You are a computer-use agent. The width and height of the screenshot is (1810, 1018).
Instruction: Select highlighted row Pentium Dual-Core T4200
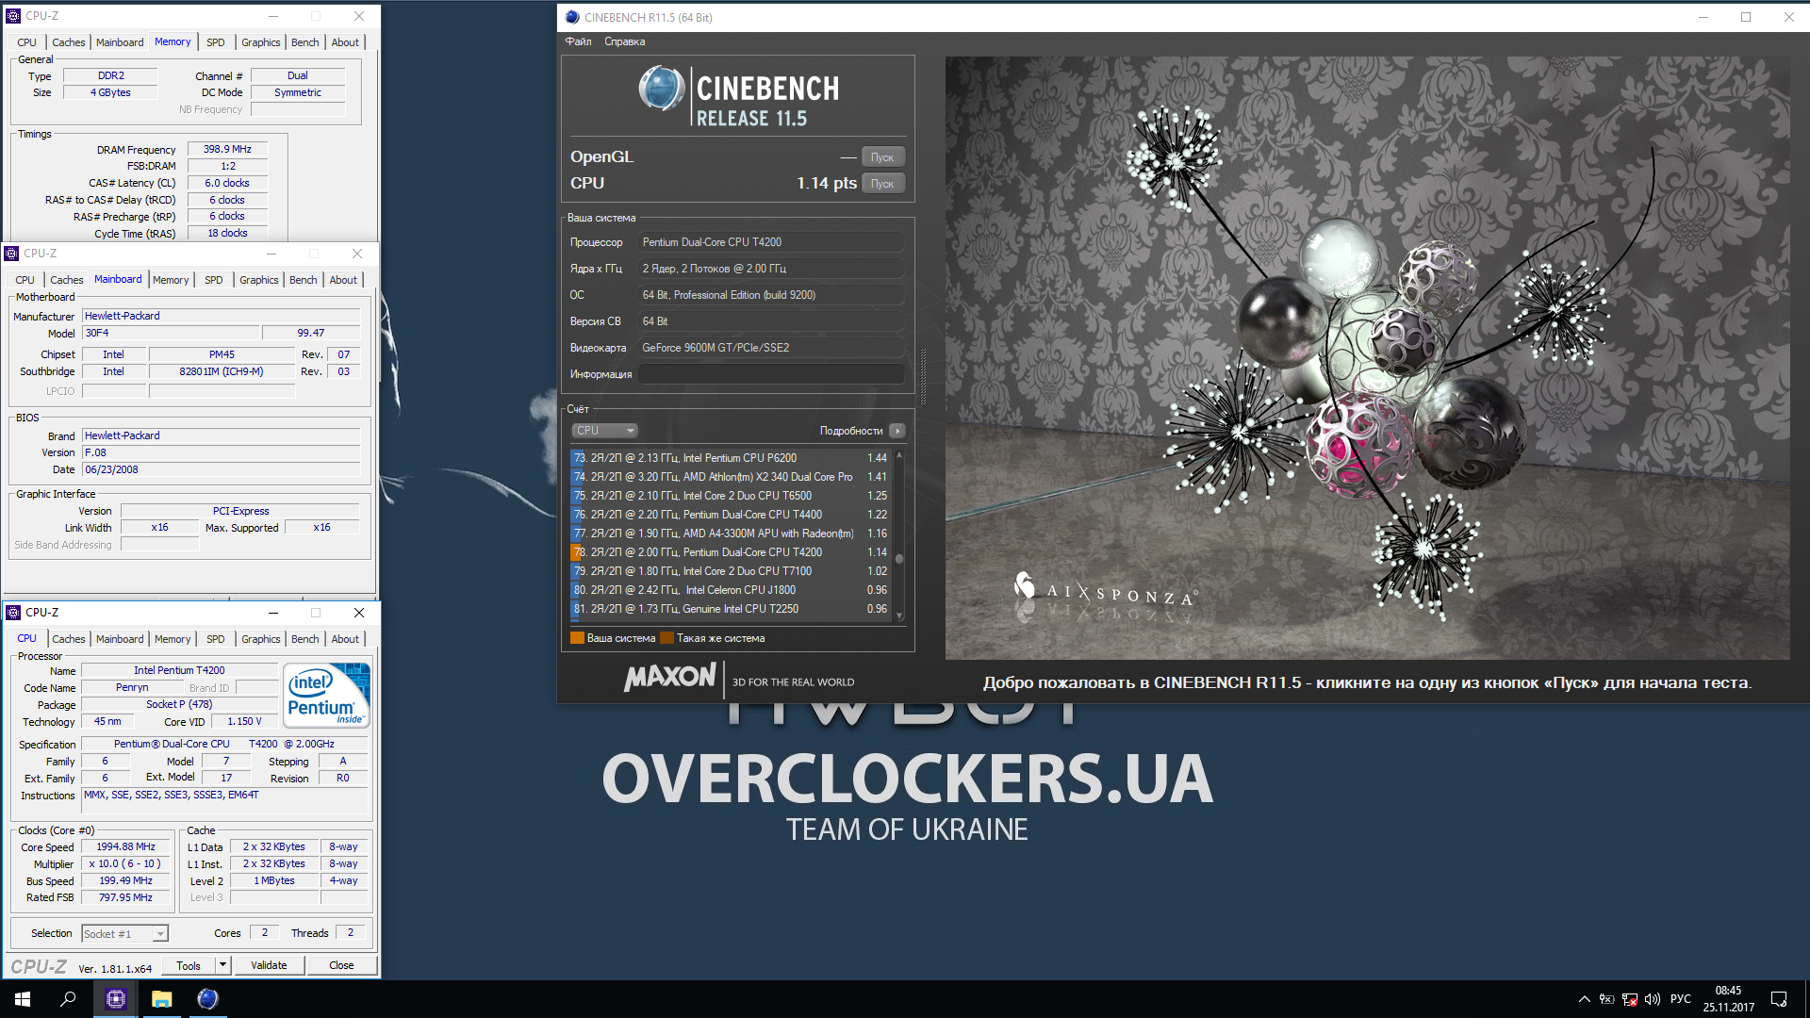coord(731,552)
